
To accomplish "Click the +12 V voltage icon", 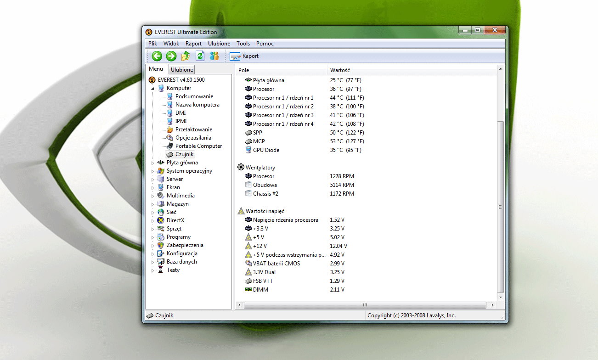I will pyautogui.click(x=248, y=246).
